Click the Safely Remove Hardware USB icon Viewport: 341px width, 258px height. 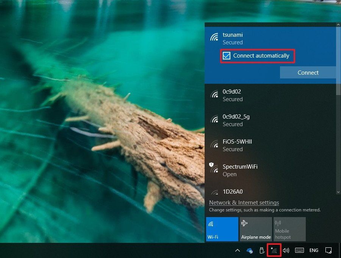[262, 250]
